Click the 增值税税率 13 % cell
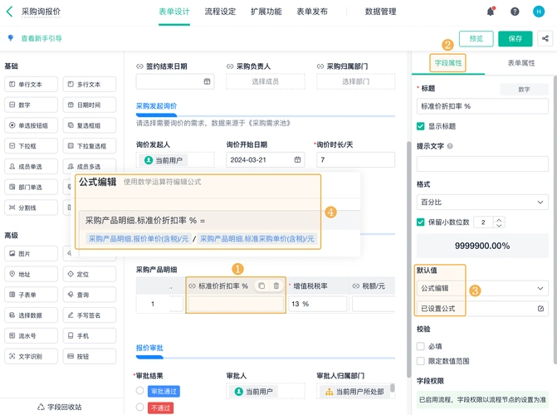This screenshot has height=415, width=557. (x=318, y=304)
